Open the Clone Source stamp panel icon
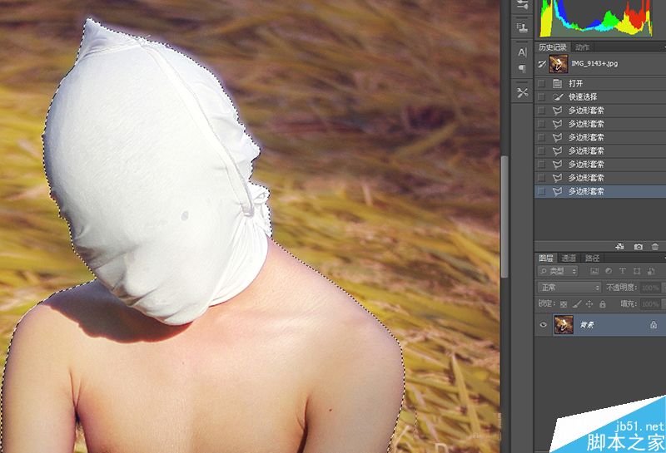The height and width of the screenshot is (453, 666). [x=522, y=28]
